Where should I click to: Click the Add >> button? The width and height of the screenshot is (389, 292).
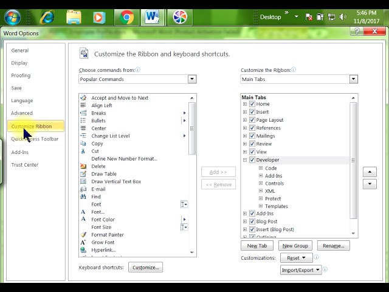pos(218,172)
